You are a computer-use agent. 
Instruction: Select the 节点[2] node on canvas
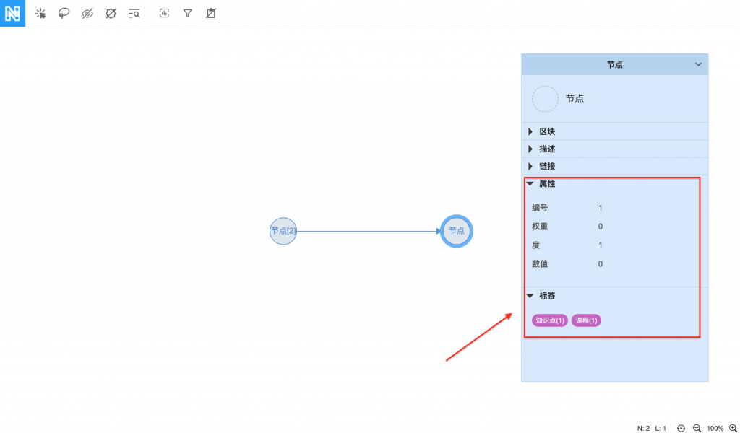click(x=283, y=231)
